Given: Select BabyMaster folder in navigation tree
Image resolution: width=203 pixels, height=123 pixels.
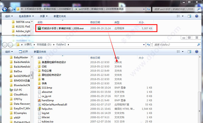Looking at the screenshot, I should (19, 57).
